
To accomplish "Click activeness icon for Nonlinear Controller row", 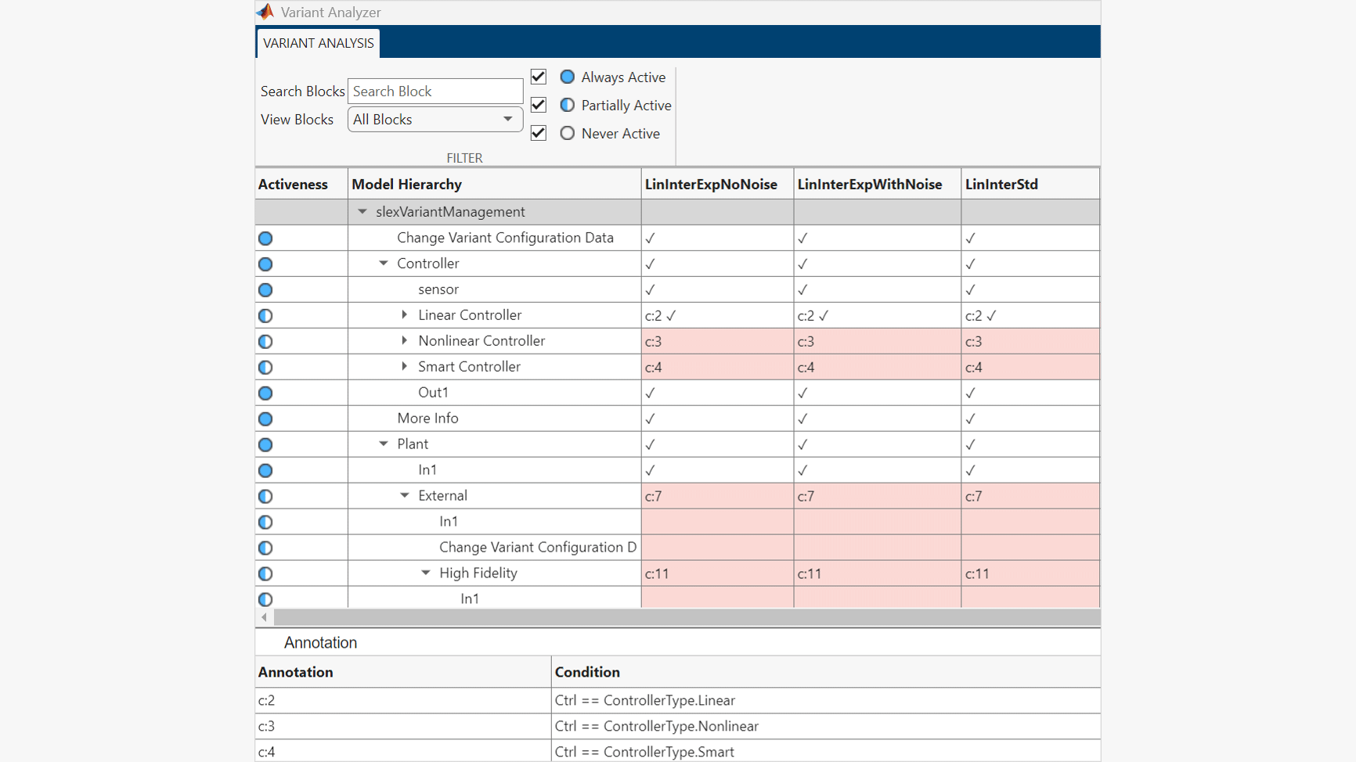I will (265, 341).
